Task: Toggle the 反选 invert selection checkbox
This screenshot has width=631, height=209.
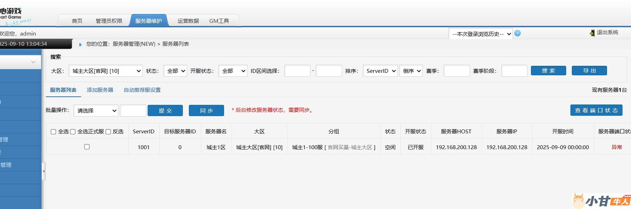Action: [x=108, y=132]
